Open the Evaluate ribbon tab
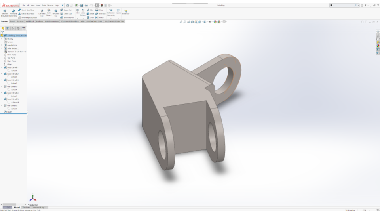This screenshot has width=380, height=214. (40, 21)
